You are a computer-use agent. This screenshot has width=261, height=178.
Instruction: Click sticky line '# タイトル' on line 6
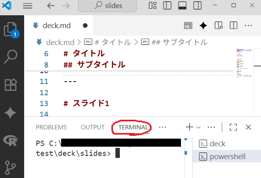coord(84,53)
